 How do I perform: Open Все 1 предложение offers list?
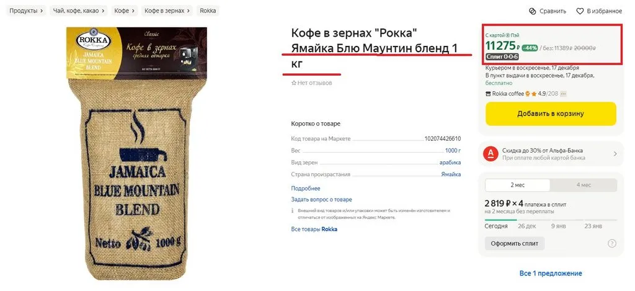click(x=551, y=273)
